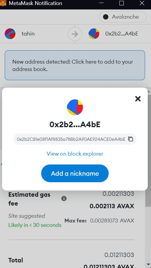Open the Avalanche network selector

pos(123,17)
